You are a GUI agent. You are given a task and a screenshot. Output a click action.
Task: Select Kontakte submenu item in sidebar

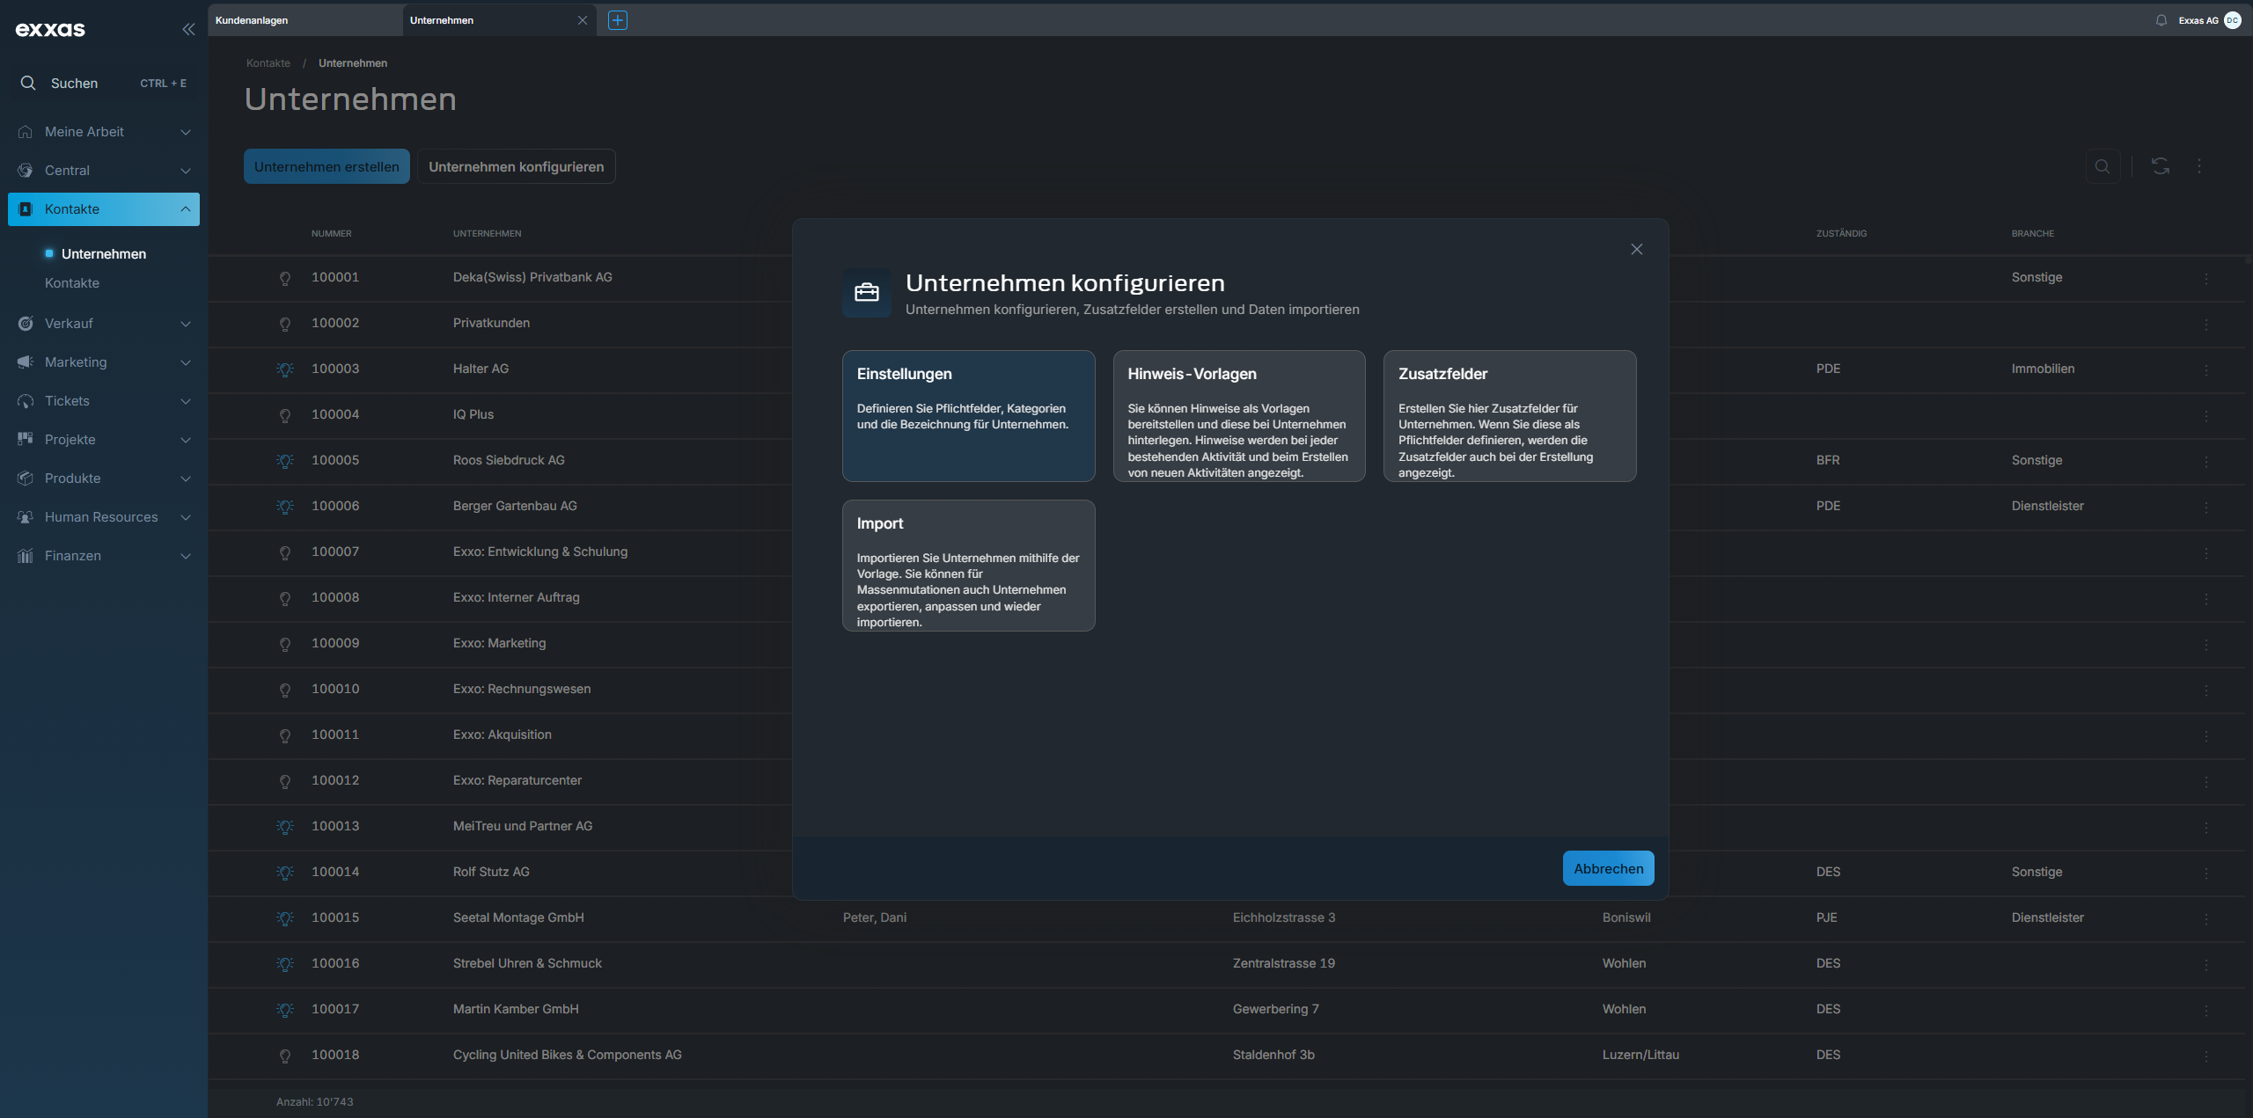tap(72, 283)
